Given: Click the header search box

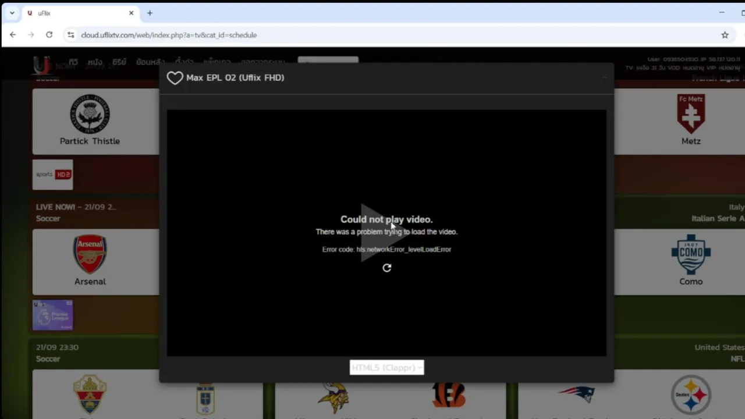Looking at the screenshot, I should point(328,61).
